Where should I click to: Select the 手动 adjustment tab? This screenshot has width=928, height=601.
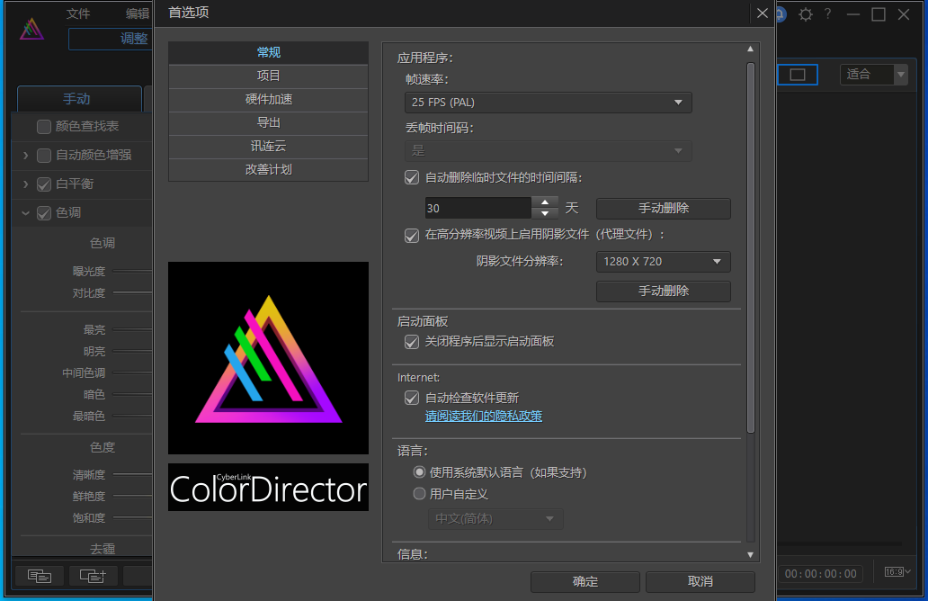click(x=79, y=99)
